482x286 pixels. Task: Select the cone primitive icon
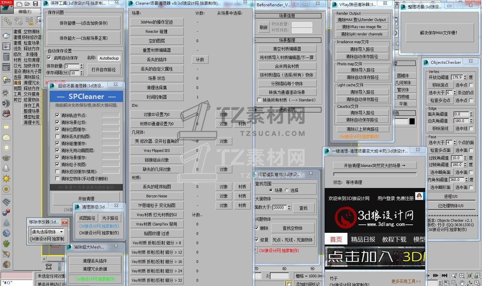(x=6, y=168)
